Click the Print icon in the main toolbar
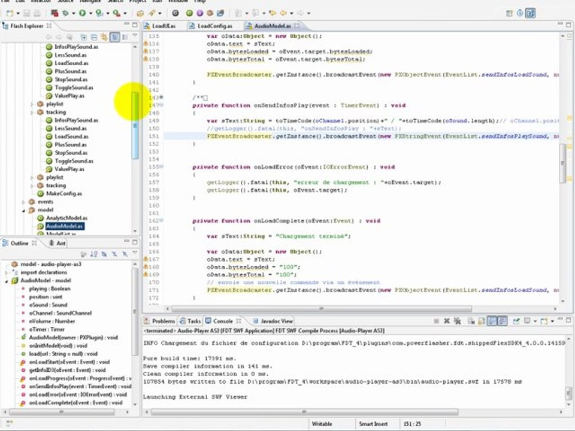Viewport: 575px width, 431px height. pyautogui.click(x=37, y=13)
